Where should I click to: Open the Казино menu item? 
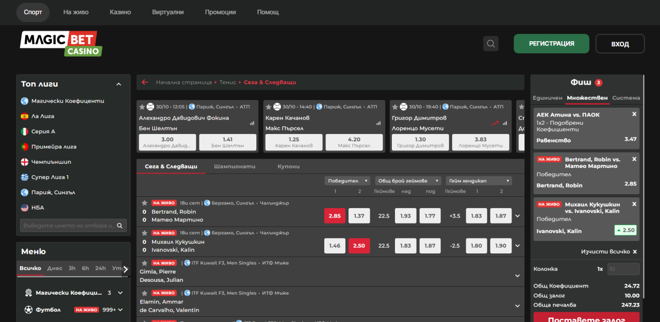(x=120, y=12)
